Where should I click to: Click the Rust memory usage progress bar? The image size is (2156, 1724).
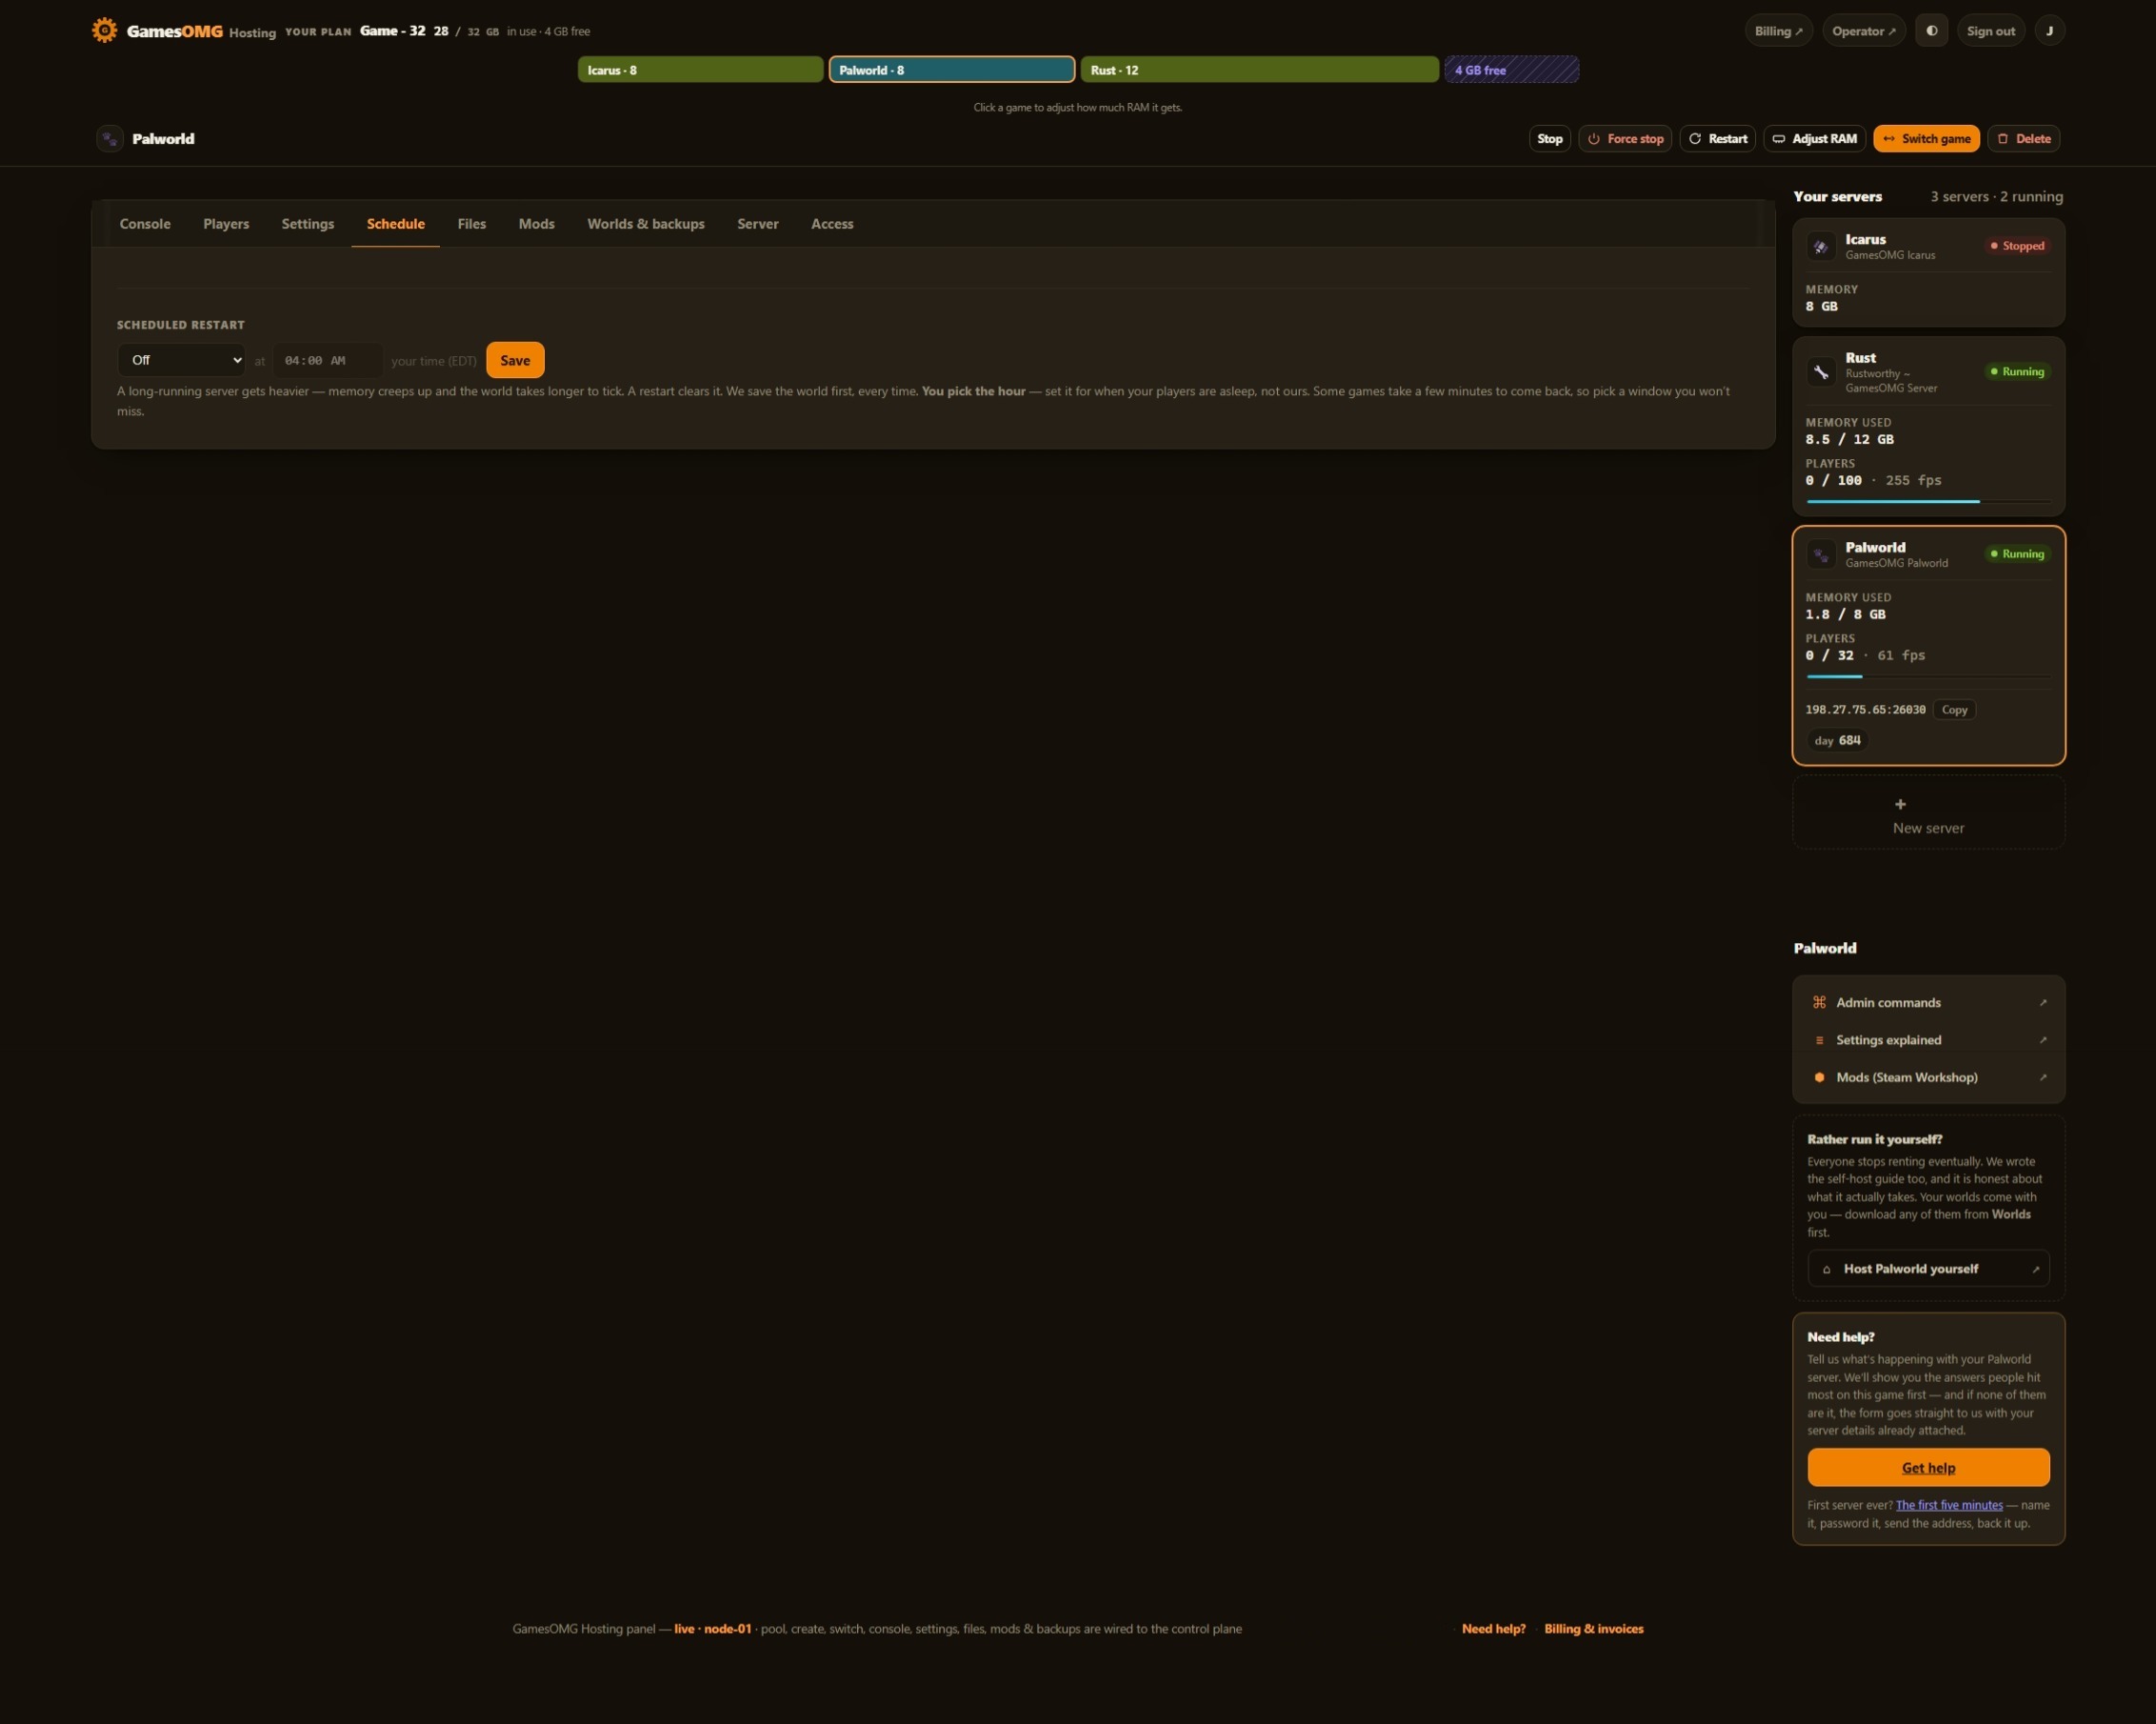[x=1928, y=501]
